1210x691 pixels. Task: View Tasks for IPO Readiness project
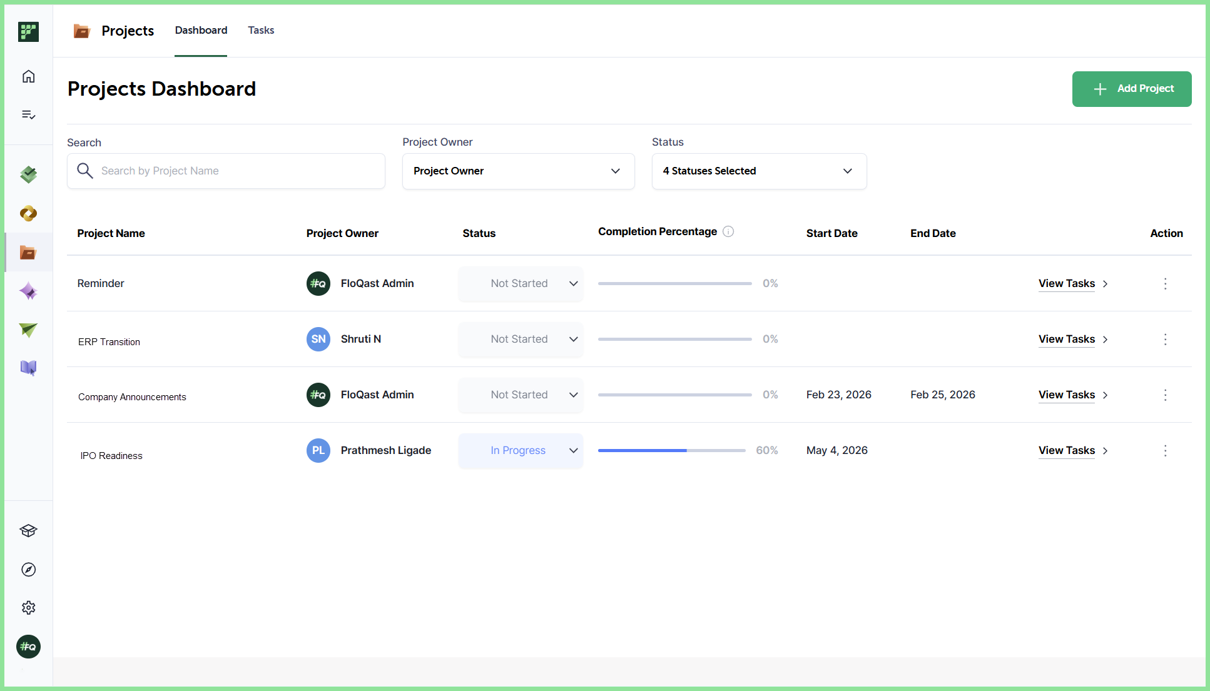[x=1073, y=450]
